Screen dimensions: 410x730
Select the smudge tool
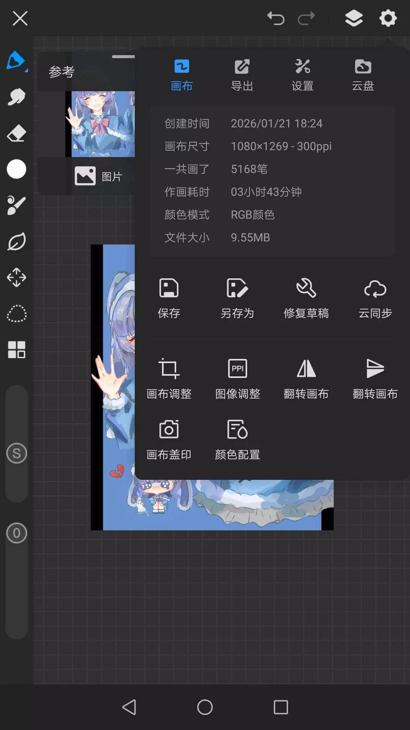point(16,97)
